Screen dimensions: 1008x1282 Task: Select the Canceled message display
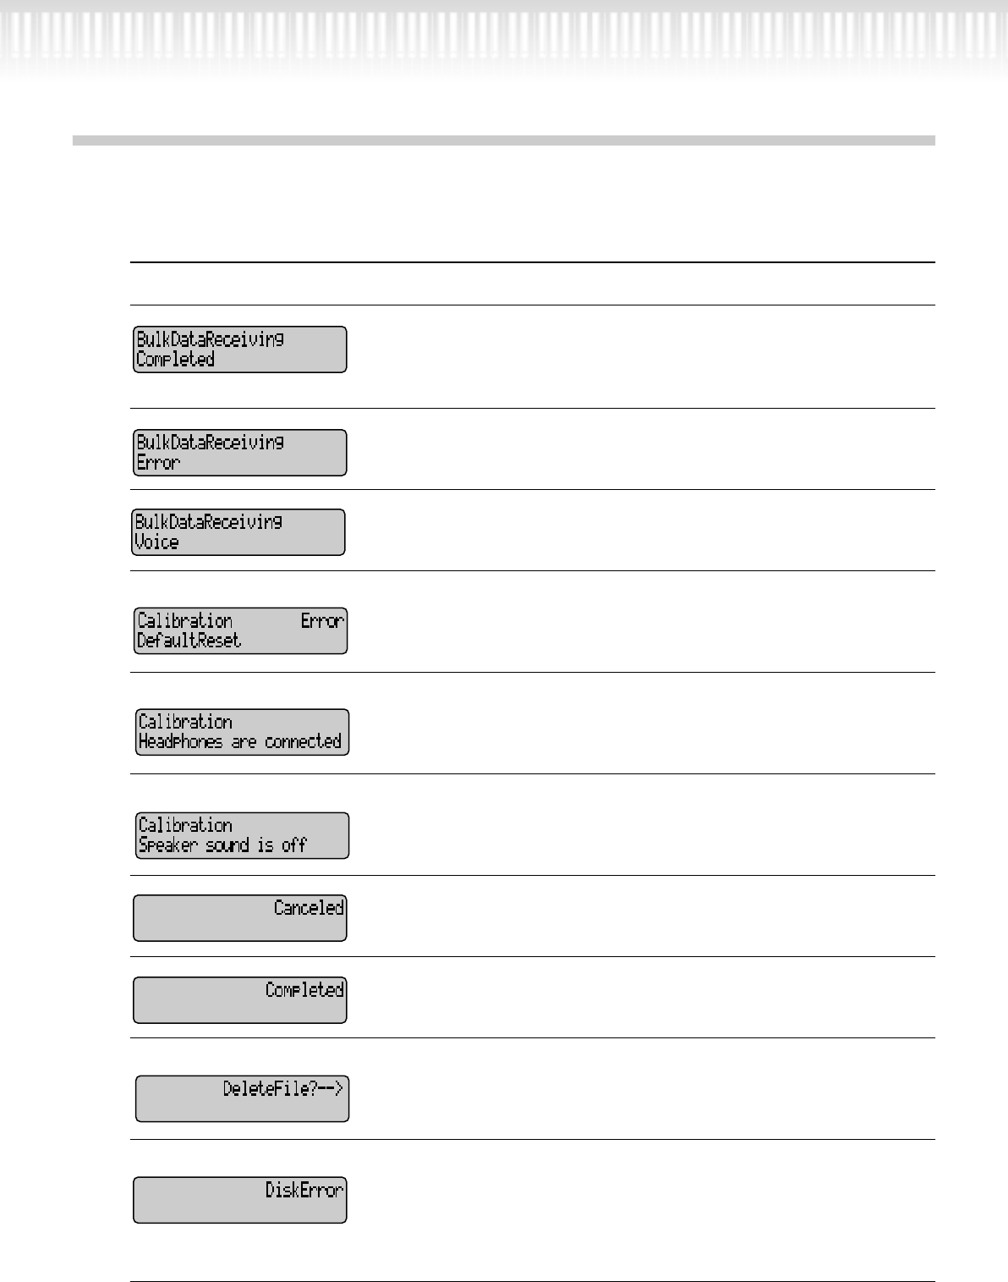point(240,918)
